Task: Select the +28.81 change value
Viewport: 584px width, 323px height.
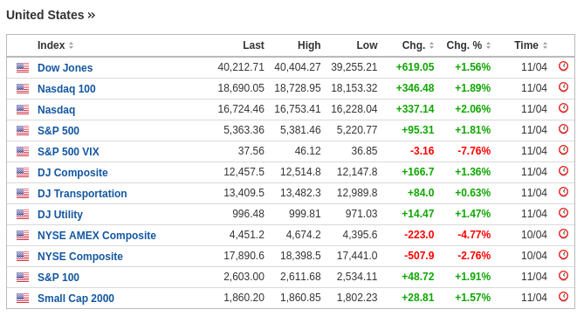Action: (418, 298)
